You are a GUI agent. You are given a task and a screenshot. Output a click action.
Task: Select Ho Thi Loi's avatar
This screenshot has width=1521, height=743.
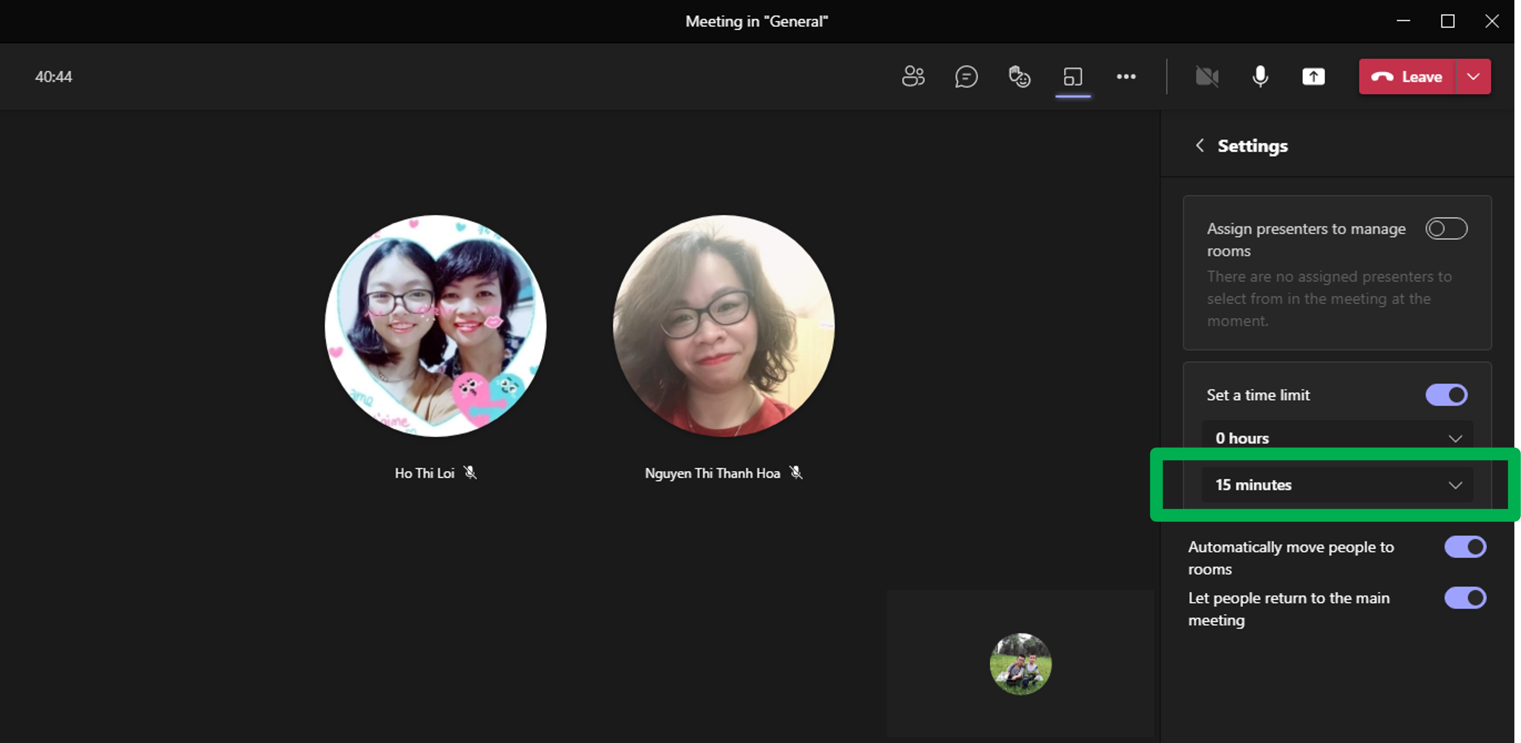435,326
